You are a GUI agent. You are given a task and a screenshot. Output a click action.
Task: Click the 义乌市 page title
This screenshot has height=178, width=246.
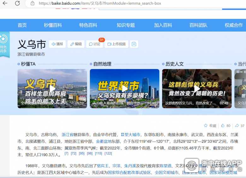32,44
